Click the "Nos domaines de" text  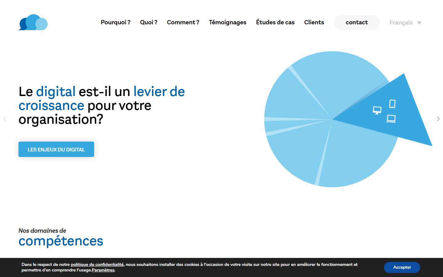(x=42, y=231)
